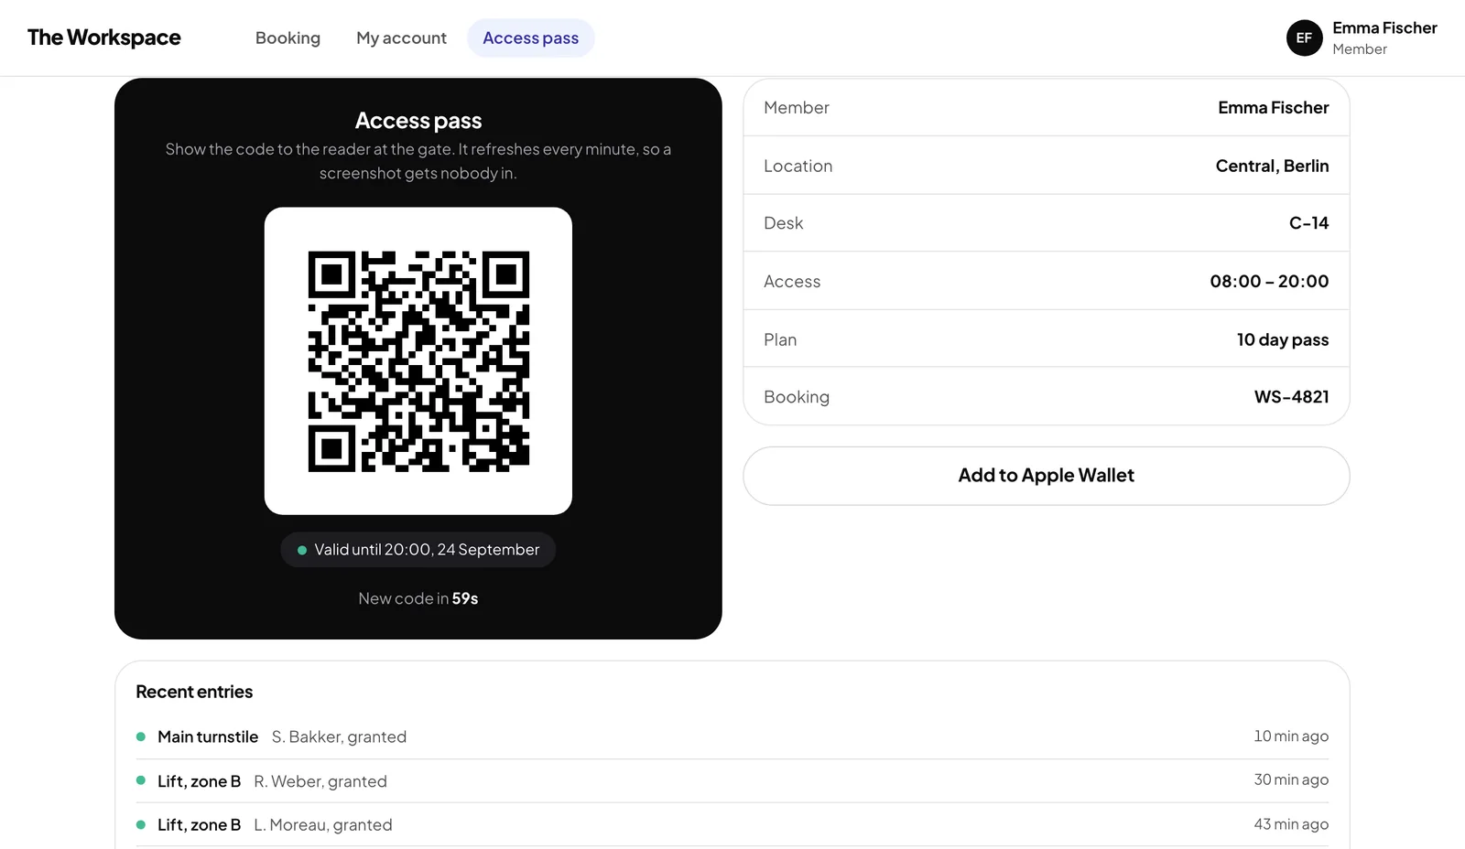Select the Access pass tab
This screenshot has height=849, width=1465.
pos(530,38)
